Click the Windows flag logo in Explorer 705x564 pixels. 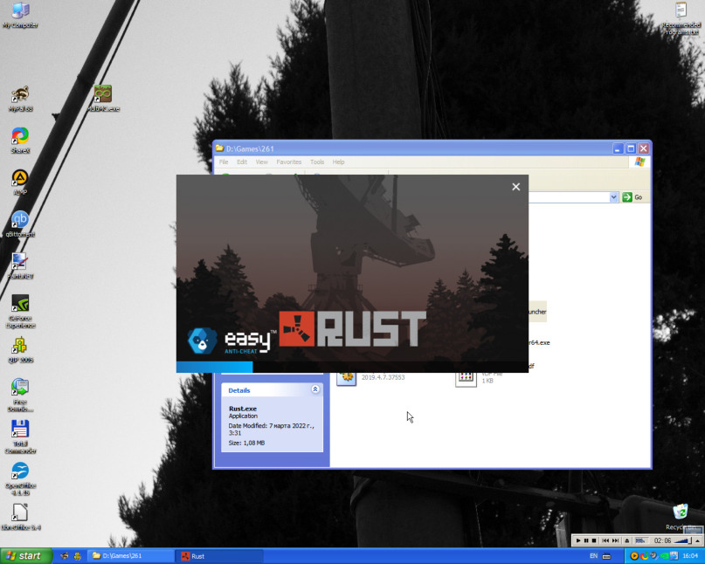[x=639, y=162]
